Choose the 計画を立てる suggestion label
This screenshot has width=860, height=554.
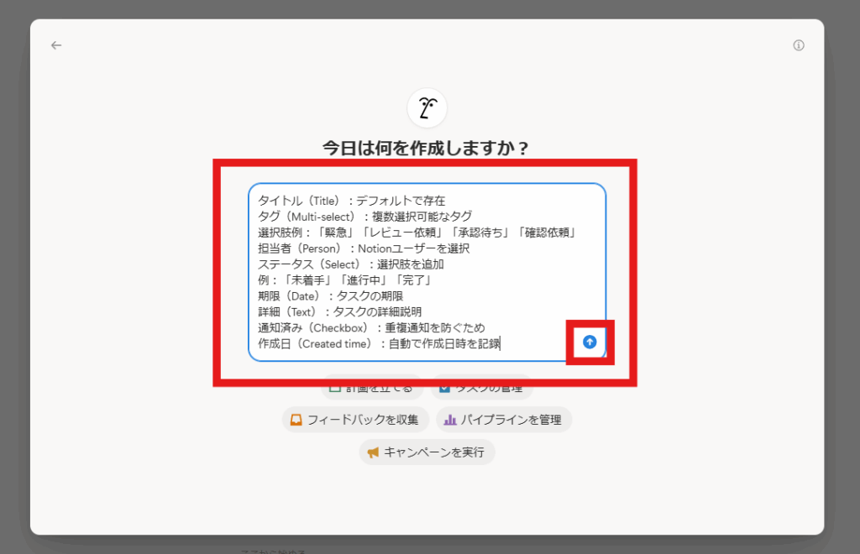pyautogui.click(x=380, y=389)
